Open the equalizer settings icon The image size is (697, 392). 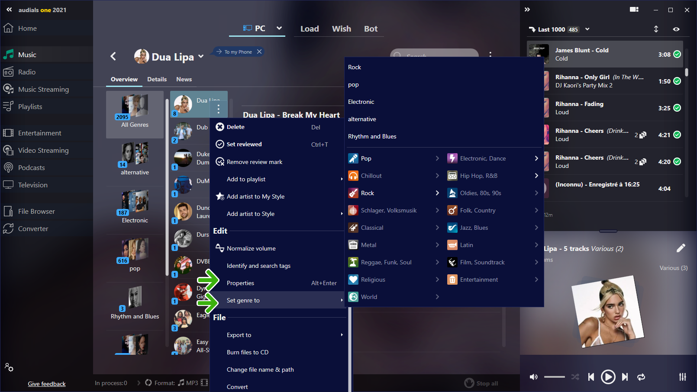coord(682,377)
